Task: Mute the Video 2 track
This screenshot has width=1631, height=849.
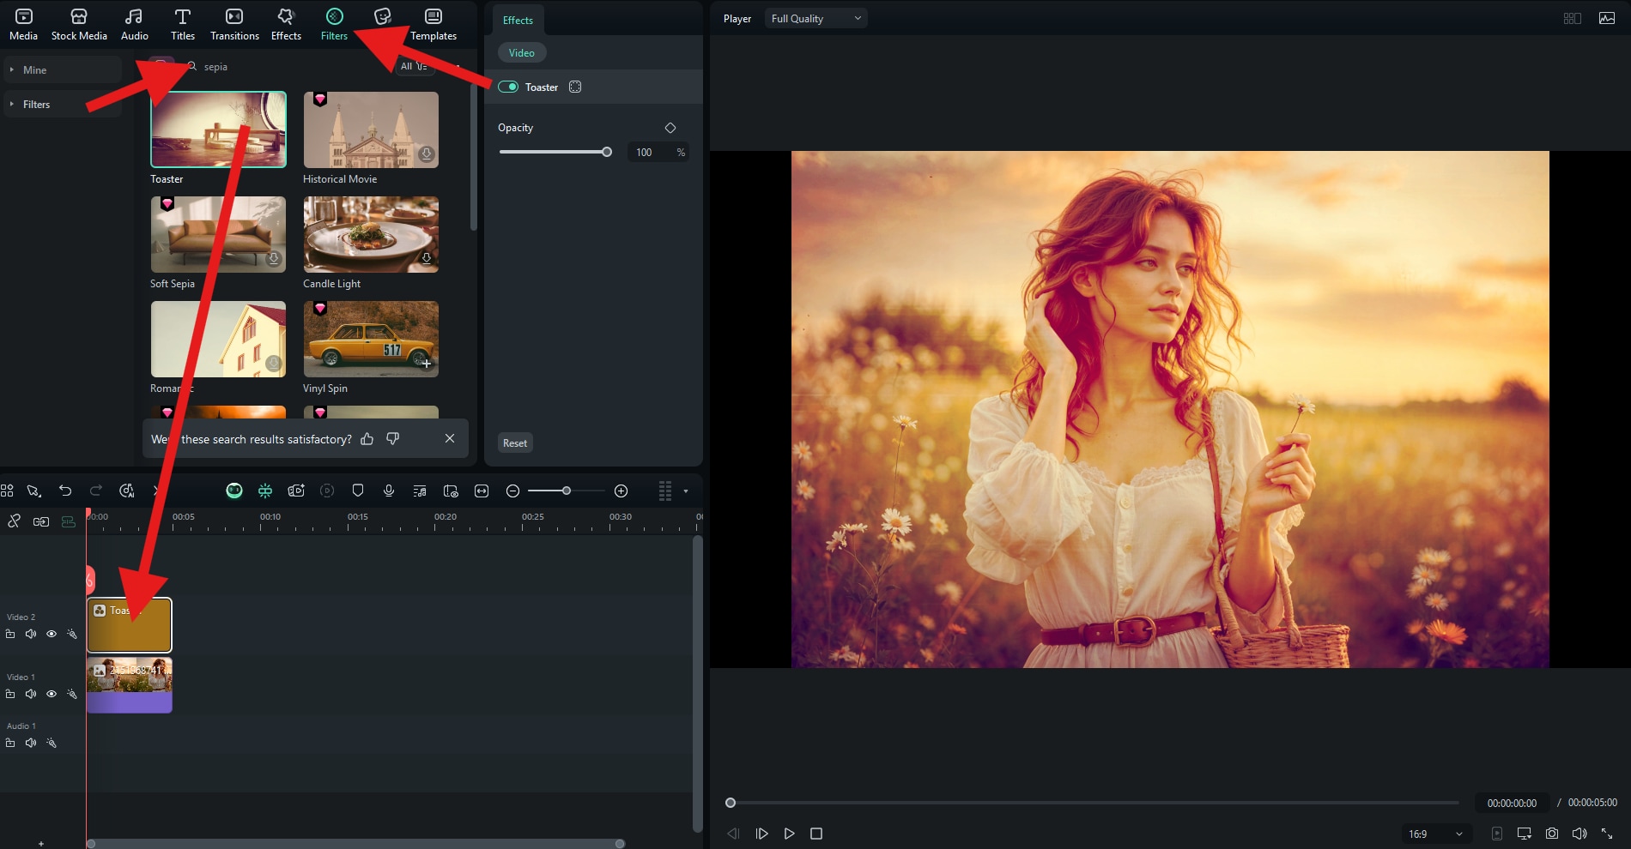Action: 31,634
